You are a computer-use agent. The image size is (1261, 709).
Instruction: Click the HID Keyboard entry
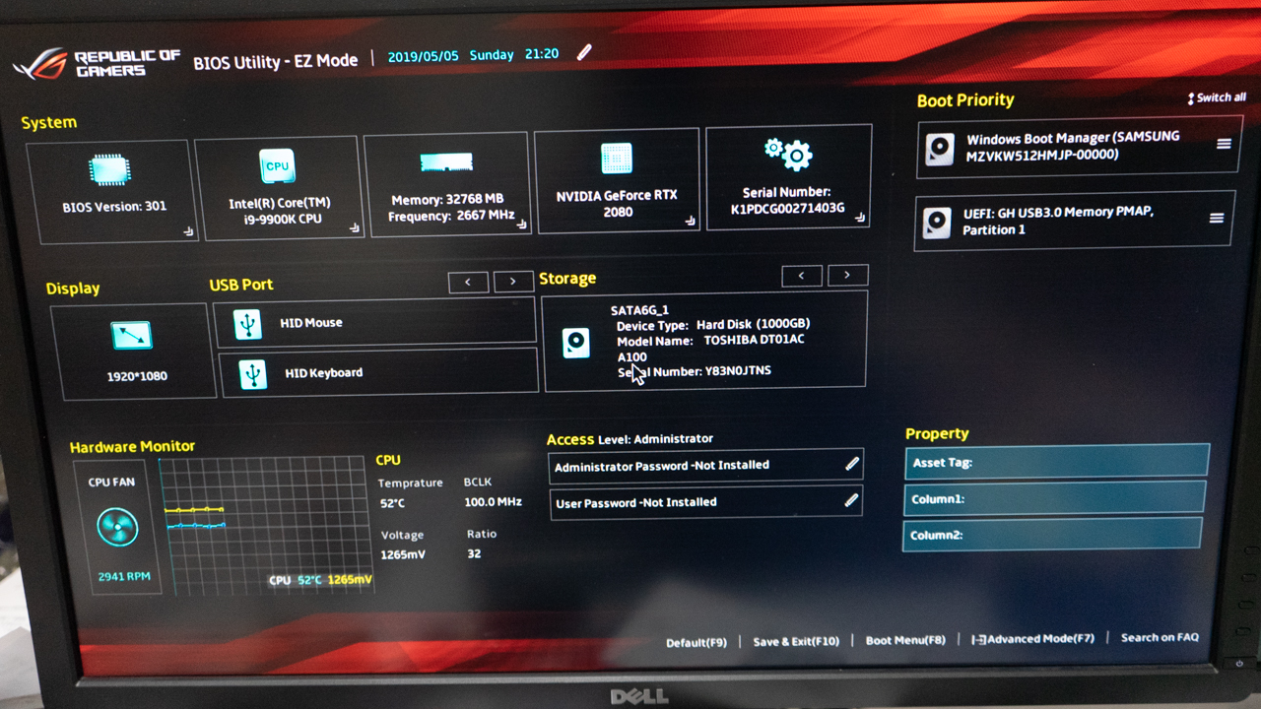coord(377,373)
